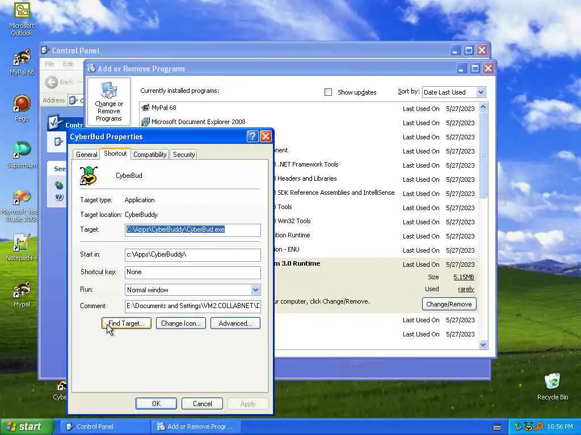This screenshot has width=581, height=435.
Task: Click the first green system tray icon
Action: [518, 427]
